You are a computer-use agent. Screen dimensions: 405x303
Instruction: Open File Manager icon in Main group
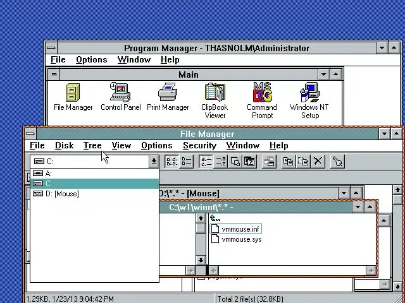click(73, 92)
